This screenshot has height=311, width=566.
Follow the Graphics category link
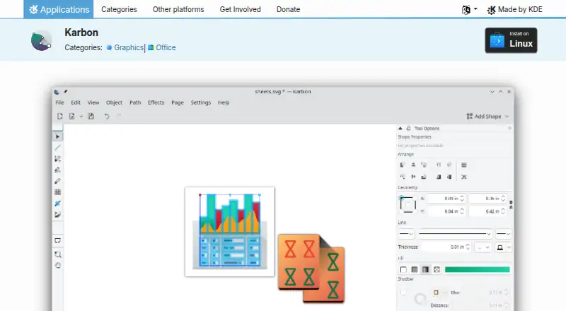click(129, 47)
